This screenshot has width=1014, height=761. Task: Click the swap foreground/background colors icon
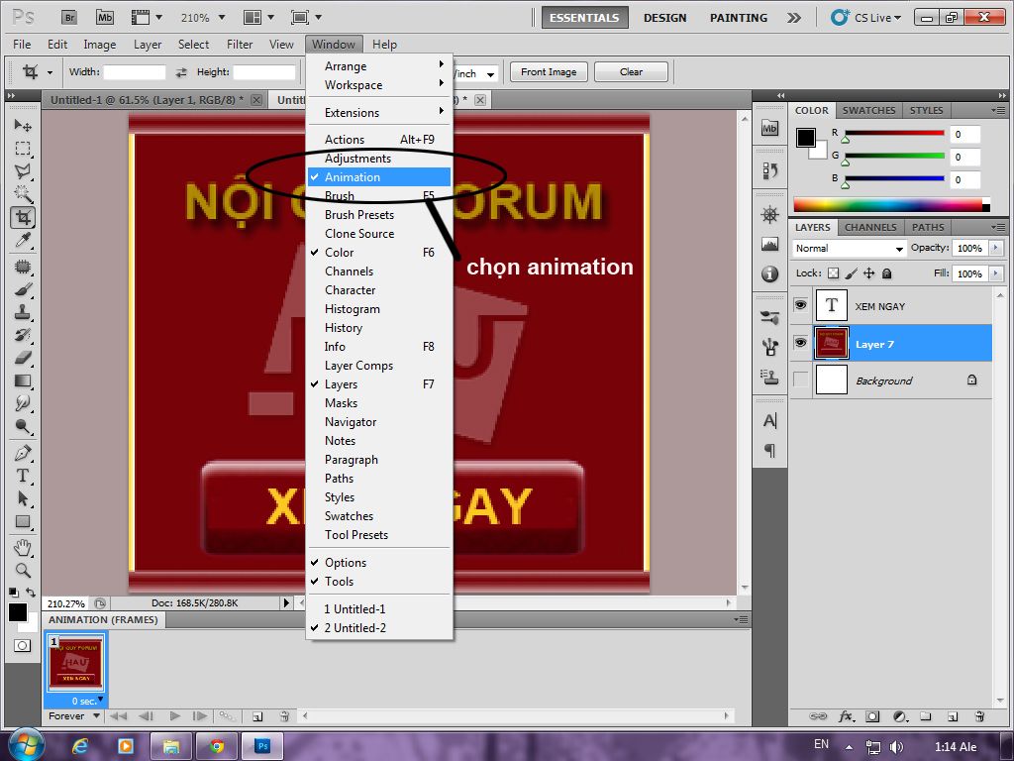tap(30, 593)
